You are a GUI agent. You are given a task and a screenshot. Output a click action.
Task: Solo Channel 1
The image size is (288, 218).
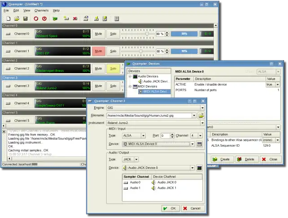coord(113,51)
